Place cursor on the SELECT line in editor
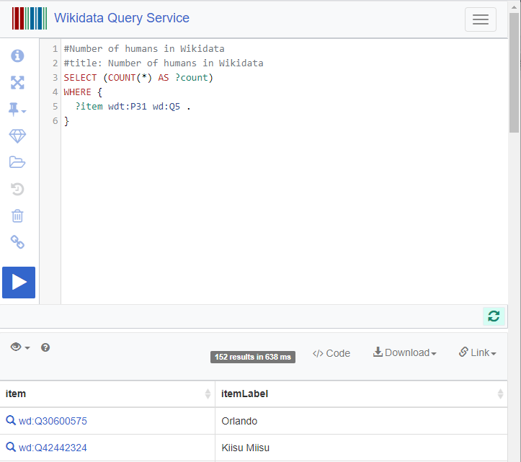This screenshot has height=462, width=521. pyautogui.click(x=138, y=77)
